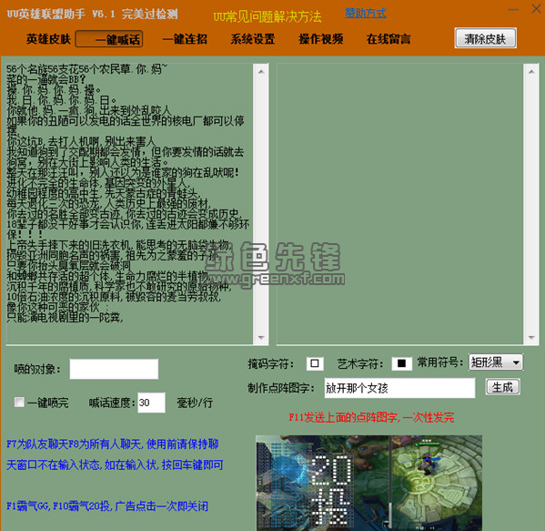Click the game preview thumbnail image

pyautogui.click(x=368, y=483)
